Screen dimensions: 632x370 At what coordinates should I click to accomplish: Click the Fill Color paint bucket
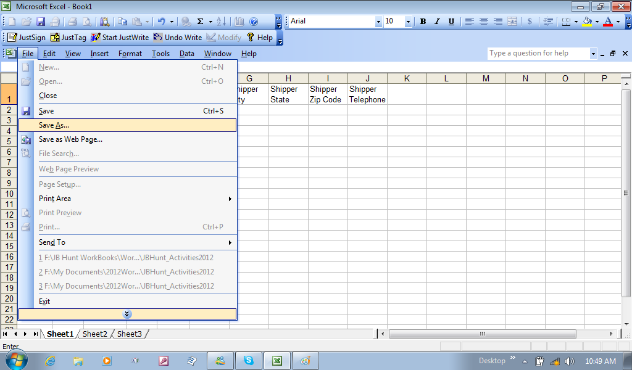(x=587, y=22)
